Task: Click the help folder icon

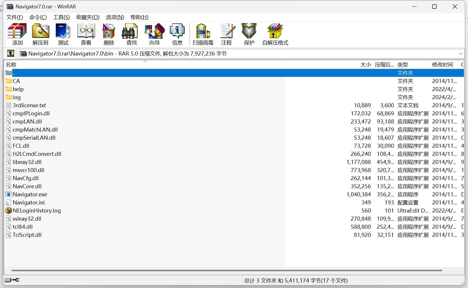Action: (9, 89)
